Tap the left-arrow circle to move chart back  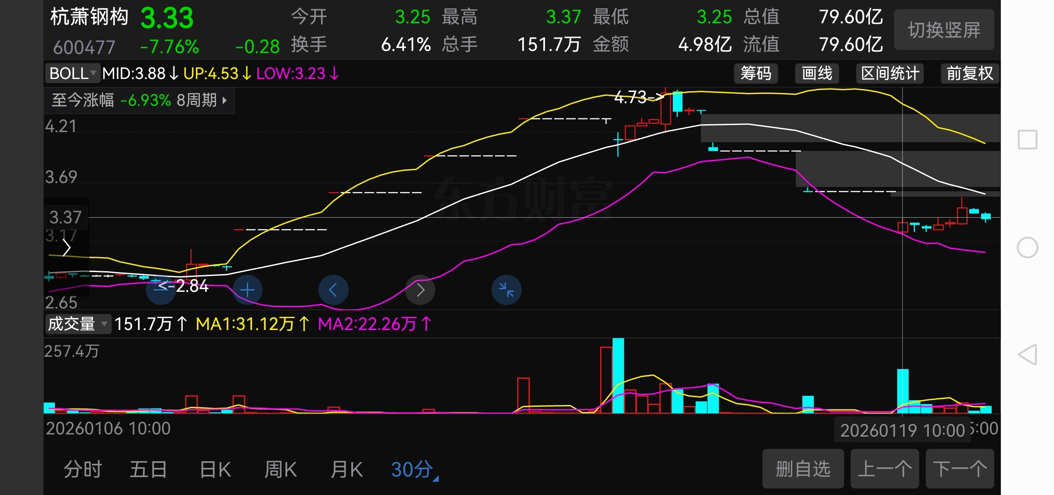333,290
